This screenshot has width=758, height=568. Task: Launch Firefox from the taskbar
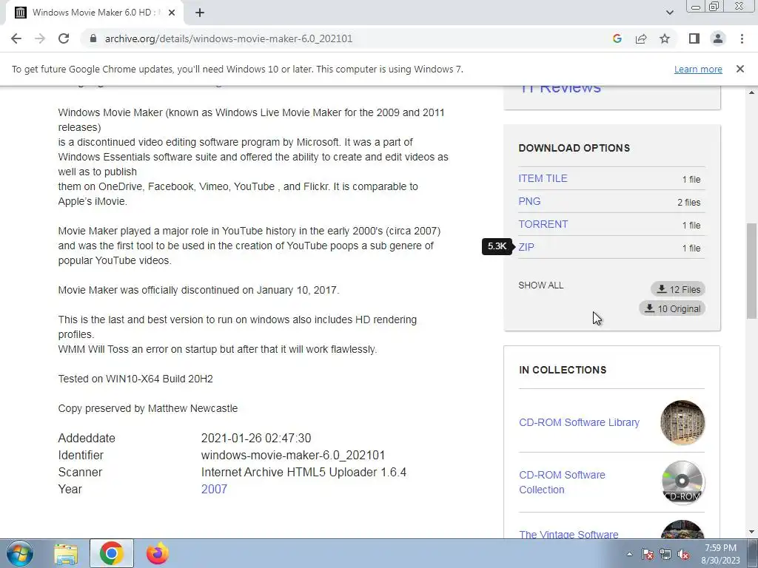pyautogui.click(x=157, y=553)
